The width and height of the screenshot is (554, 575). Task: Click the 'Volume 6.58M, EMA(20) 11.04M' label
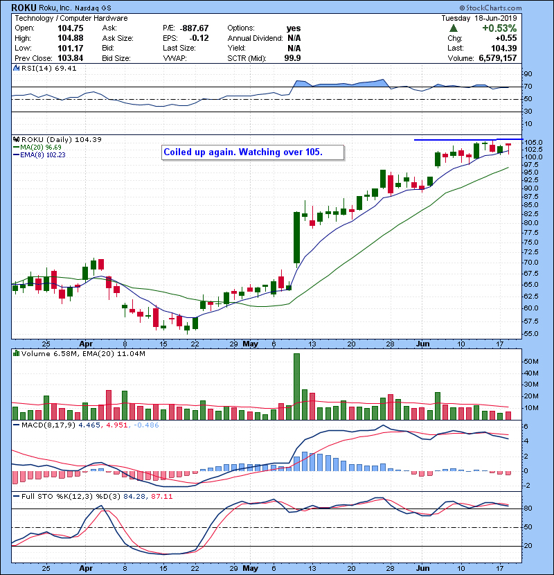coord(83,354)
